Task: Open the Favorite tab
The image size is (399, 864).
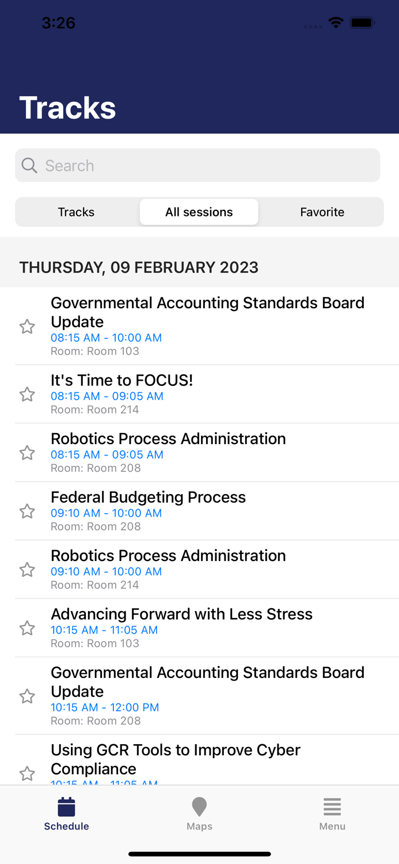Action: click(322, 212)
